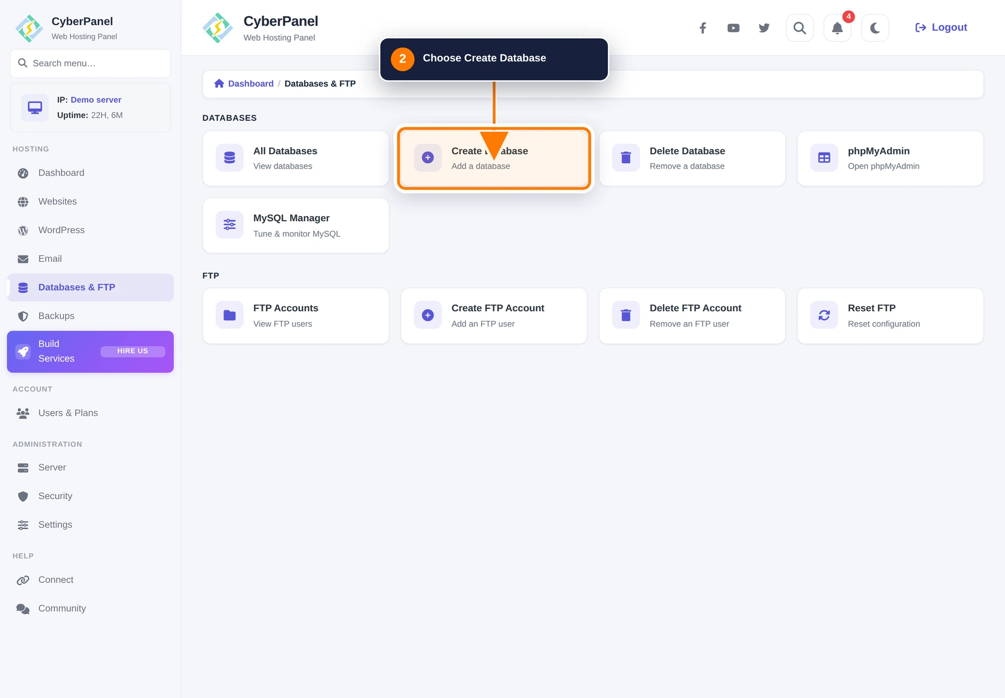Click the Websites globe icon in sidebar
This screenshot has width=1005, height=698.
tap(23, 202)
